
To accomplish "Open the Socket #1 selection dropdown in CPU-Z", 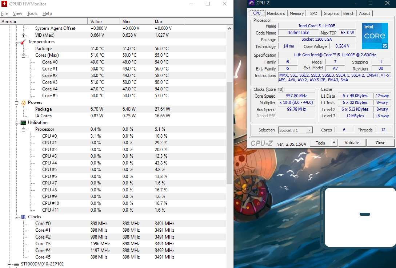I will [x=309, y=130].
